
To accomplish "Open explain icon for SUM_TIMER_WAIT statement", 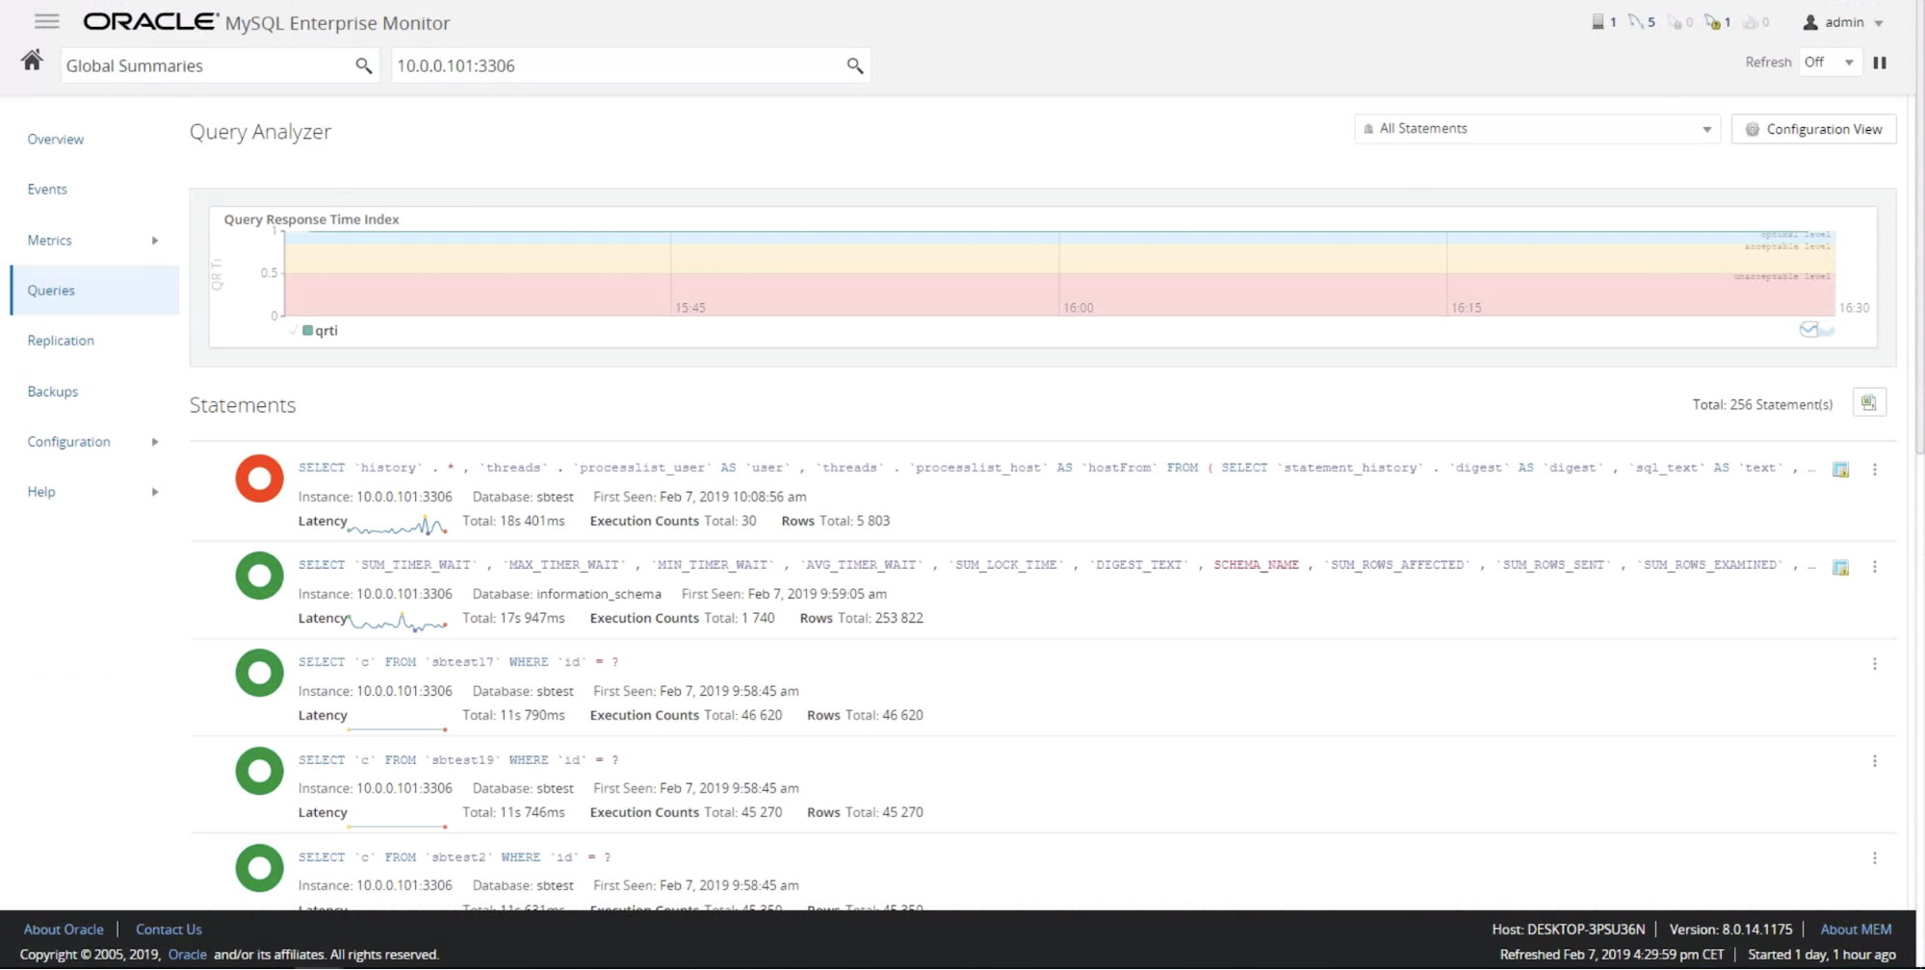I will [x=1840, y=567].
